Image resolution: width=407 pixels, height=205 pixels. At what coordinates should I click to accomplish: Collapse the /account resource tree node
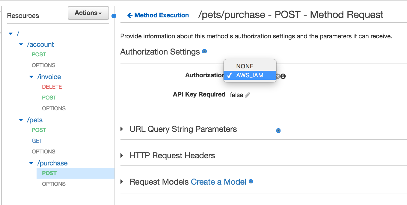21,45
